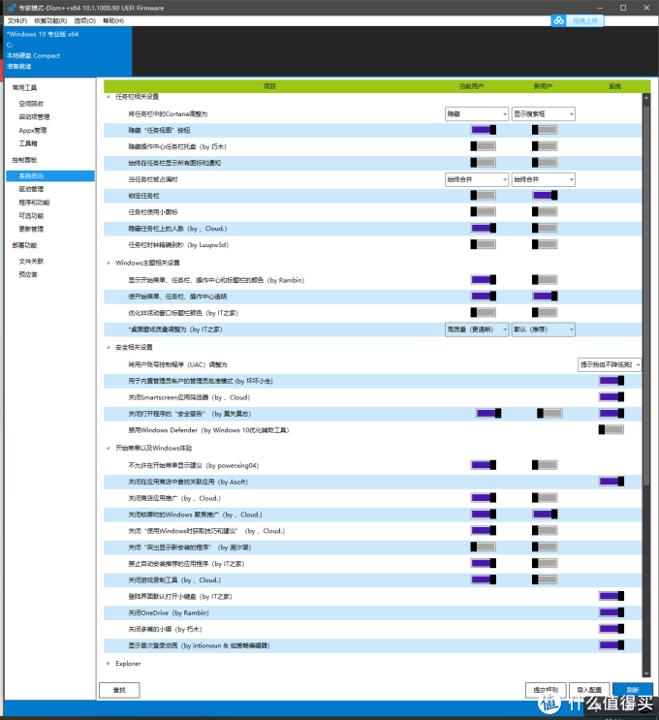
Task: Open the UAC level dropdown
Action: [x=610, y=364]
